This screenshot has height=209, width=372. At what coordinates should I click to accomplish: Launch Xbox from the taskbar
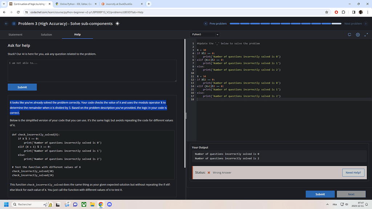(x=84, y=205)
